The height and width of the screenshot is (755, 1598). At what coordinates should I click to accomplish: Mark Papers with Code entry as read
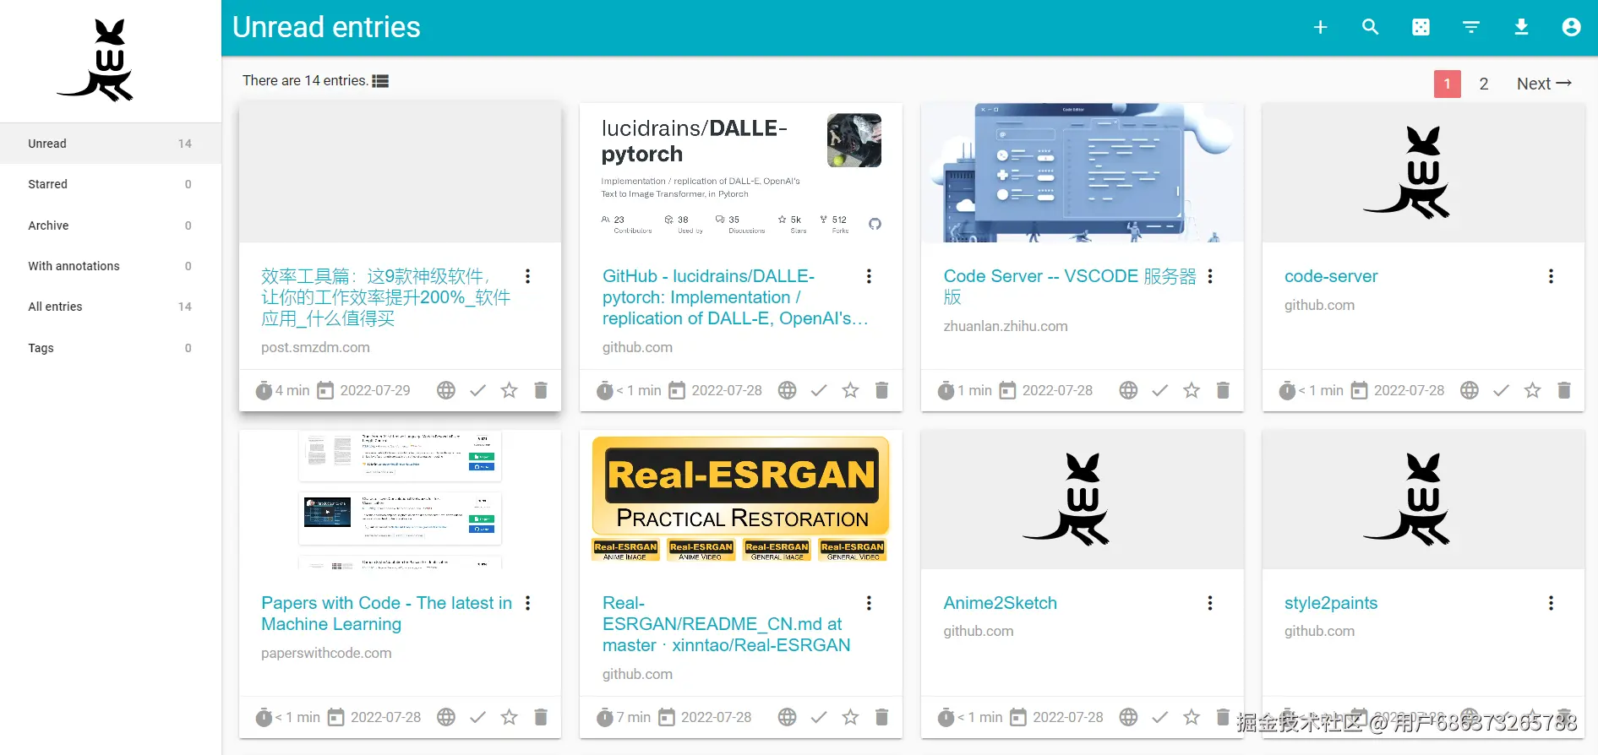(477, 717)
